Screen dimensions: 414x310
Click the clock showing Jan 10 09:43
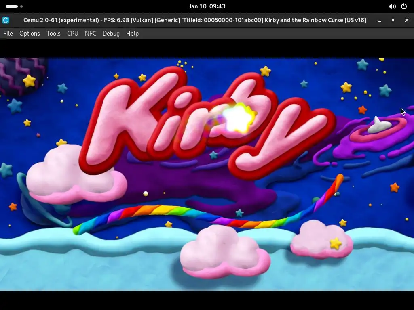tap(207, 6)
